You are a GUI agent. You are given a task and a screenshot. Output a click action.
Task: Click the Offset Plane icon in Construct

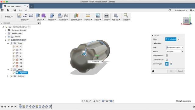76,16
